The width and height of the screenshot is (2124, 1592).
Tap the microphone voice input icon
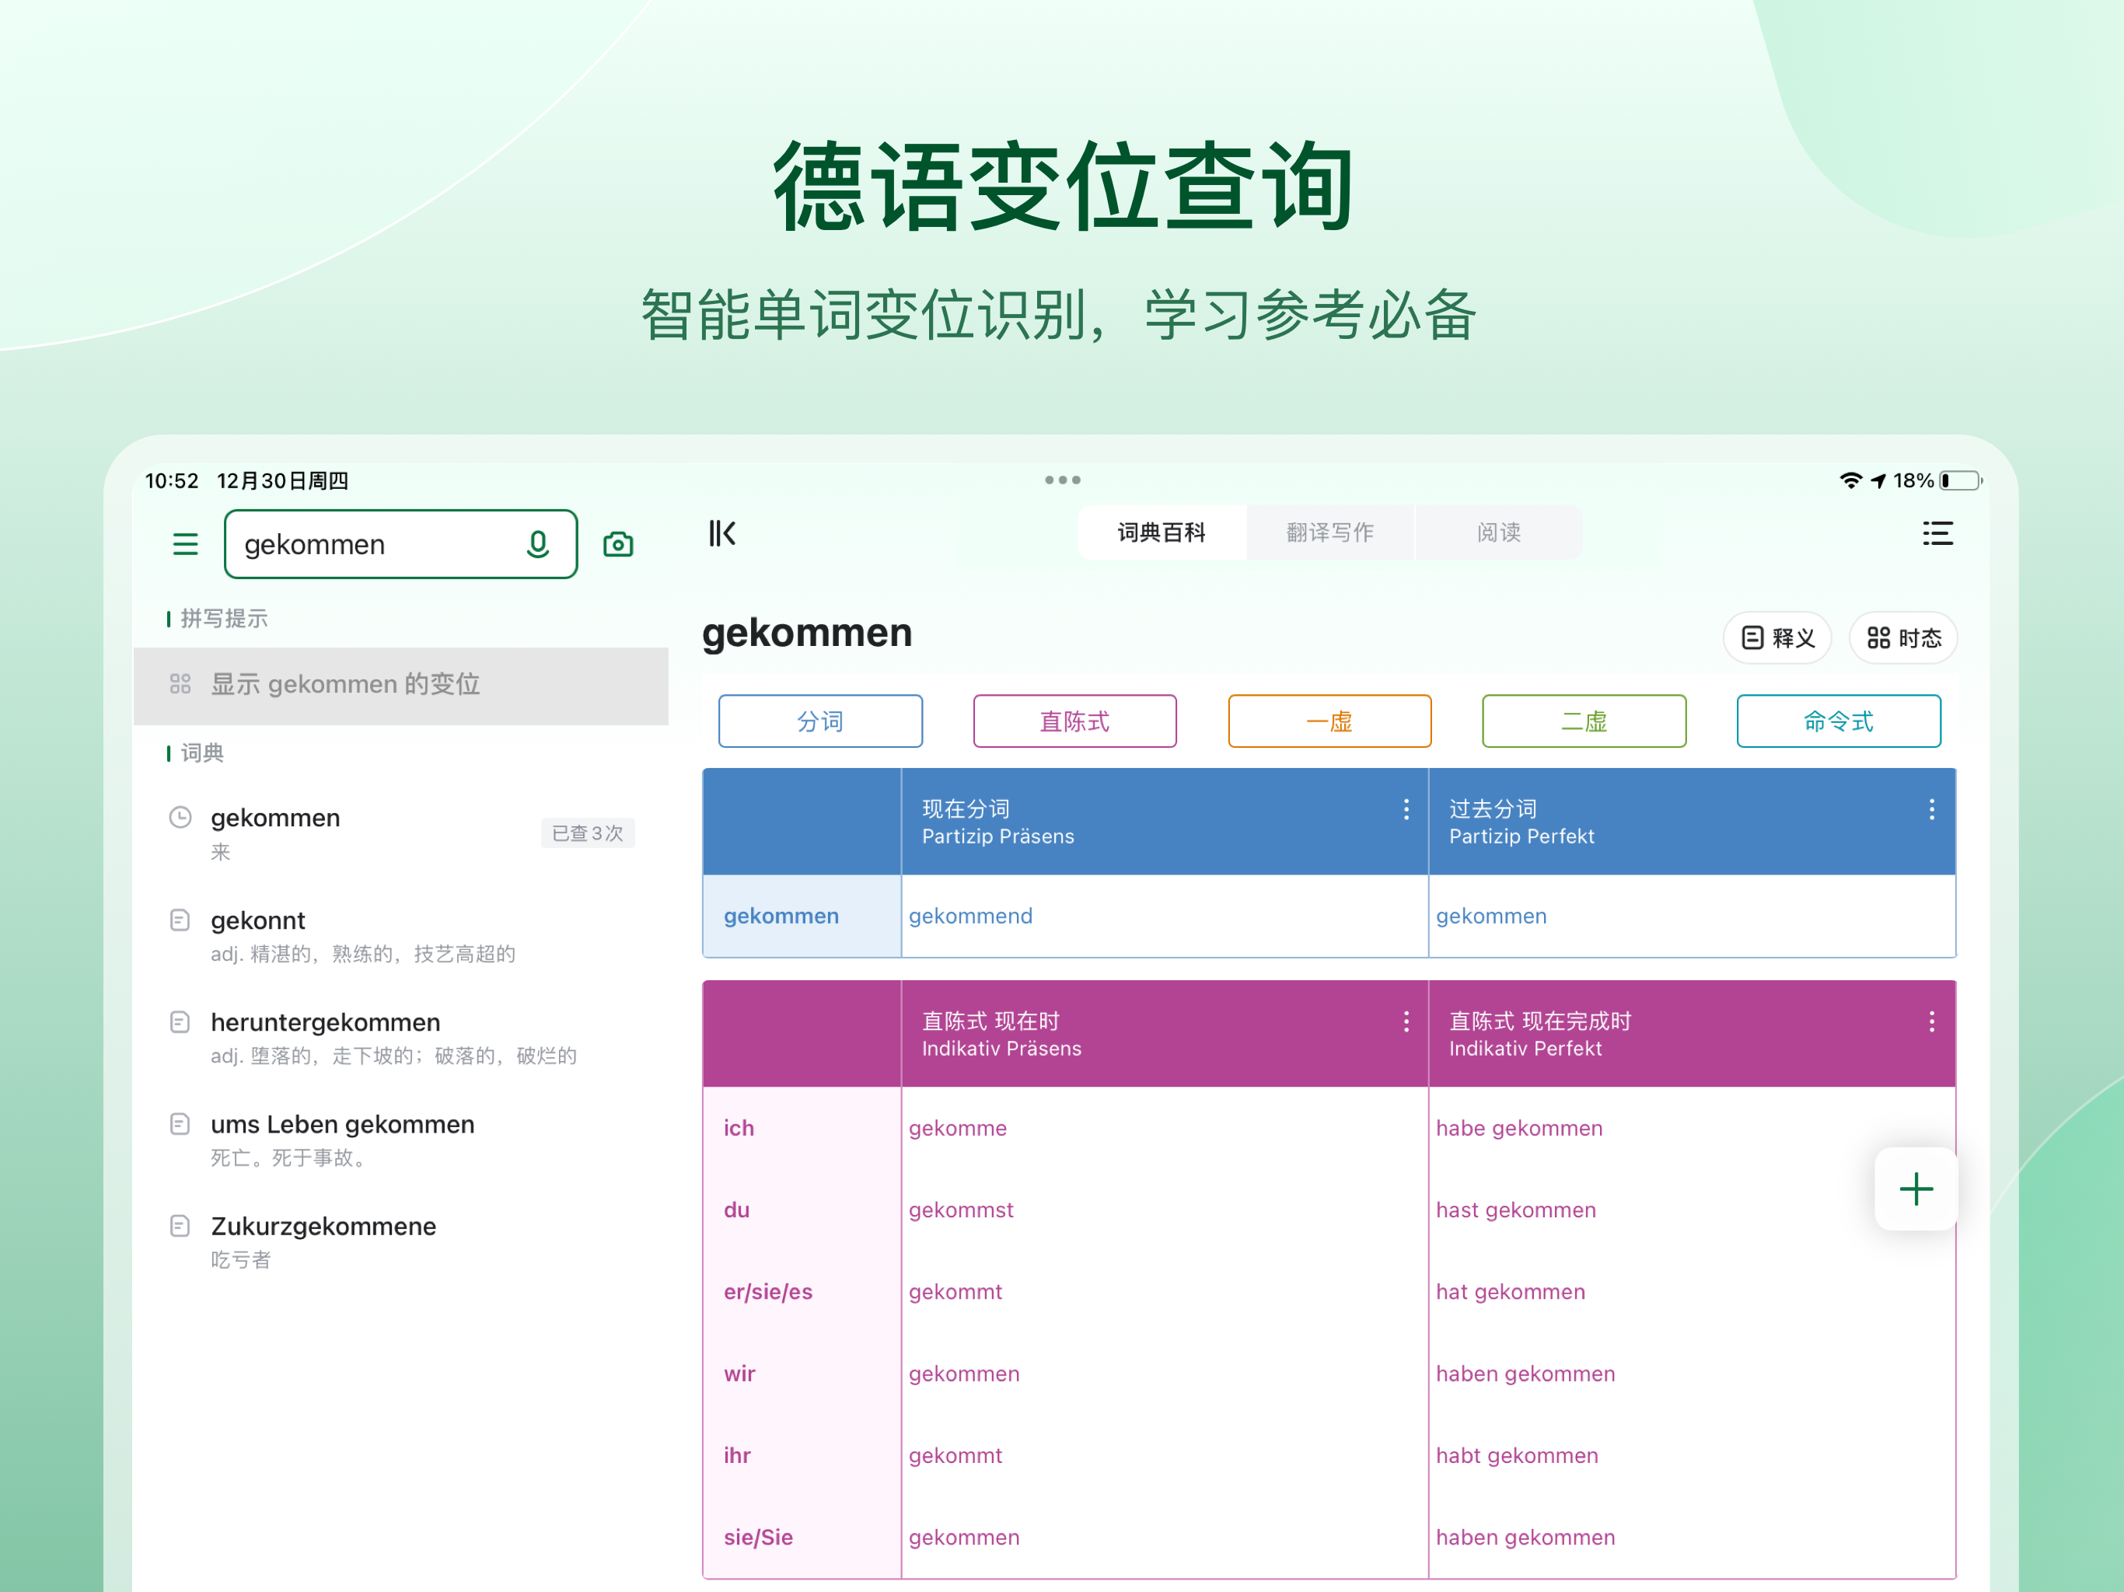[x=538, y=544]
